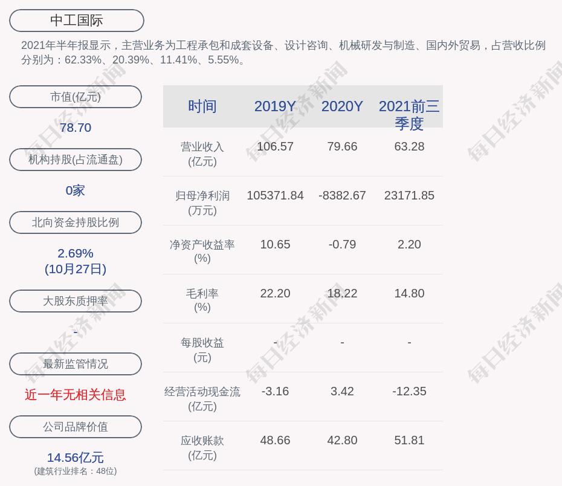Viewport: 562px width, 486px height.
Task: Click the 公司品牌价值 label pill
Action: pos(76,427)
